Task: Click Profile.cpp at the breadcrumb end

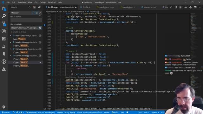Action: (95, 12)
